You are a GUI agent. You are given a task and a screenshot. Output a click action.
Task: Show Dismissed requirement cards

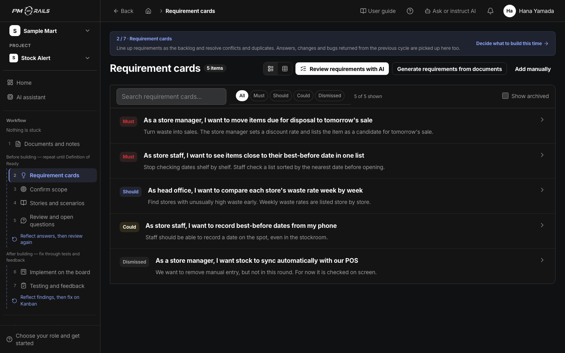[x=330, y=96]
